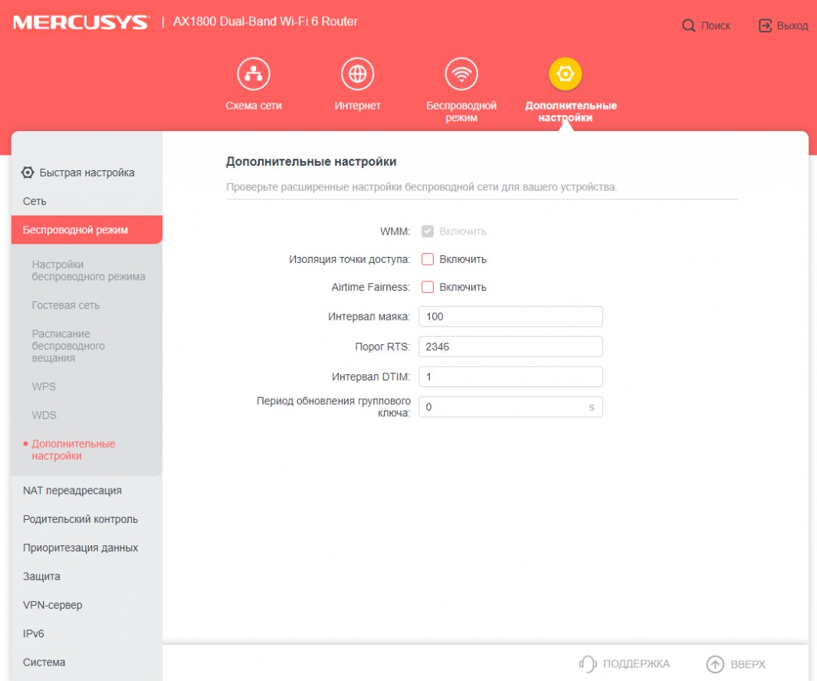Open the Интернет globe icon
Image resolution: width=817 pixels, height=681 pixels.
(x=357, y=74)
